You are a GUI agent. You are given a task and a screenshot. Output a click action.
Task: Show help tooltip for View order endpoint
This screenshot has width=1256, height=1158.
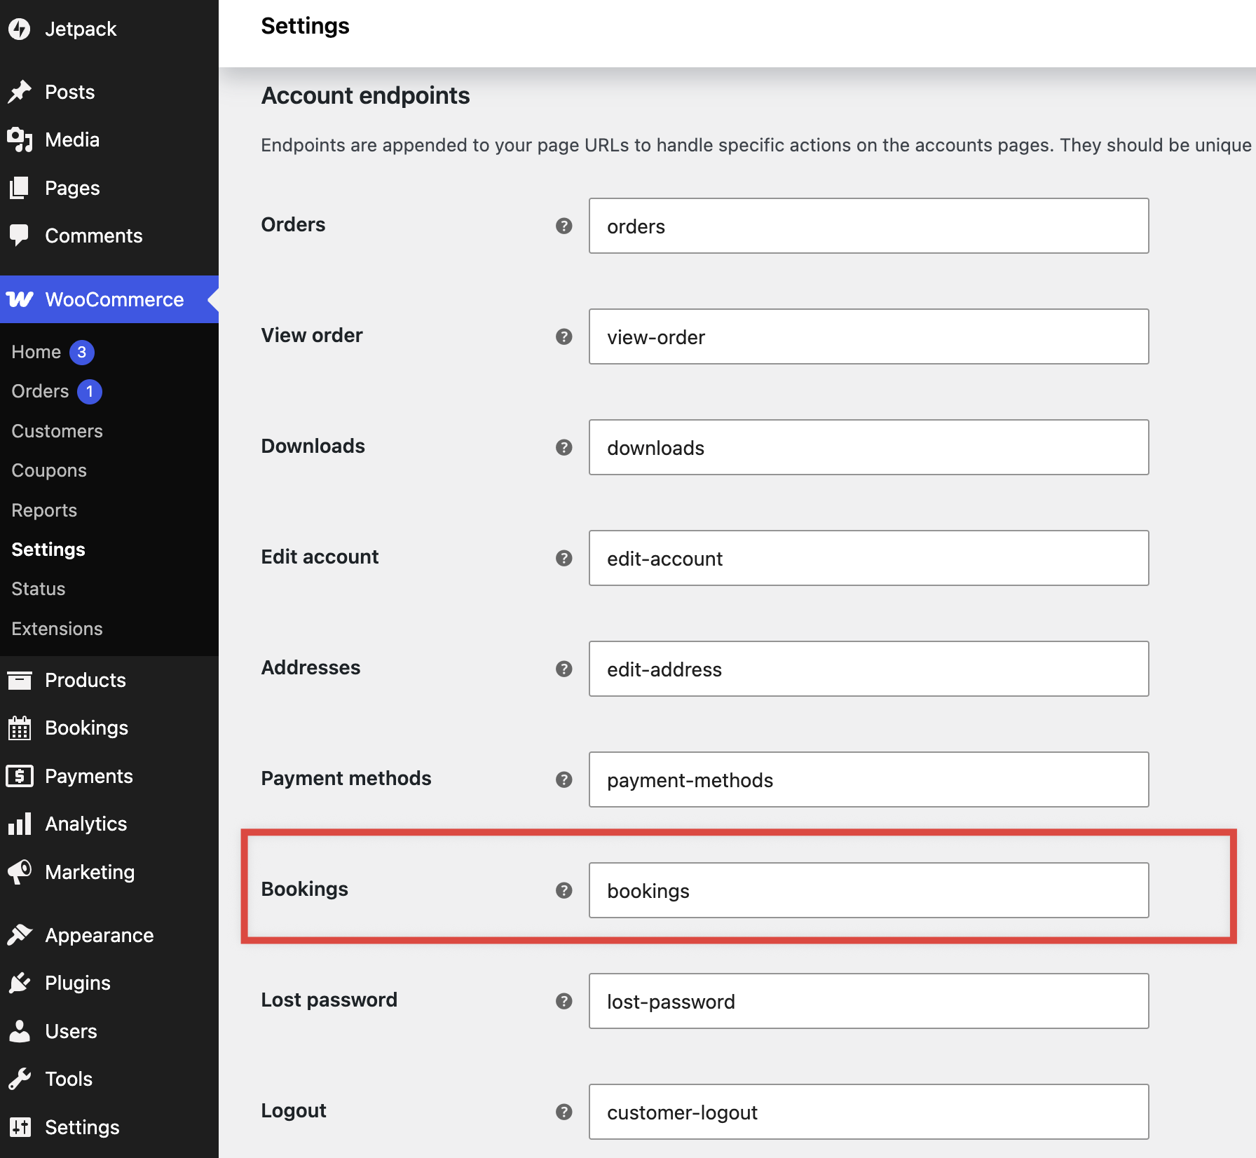pos(564,336)
